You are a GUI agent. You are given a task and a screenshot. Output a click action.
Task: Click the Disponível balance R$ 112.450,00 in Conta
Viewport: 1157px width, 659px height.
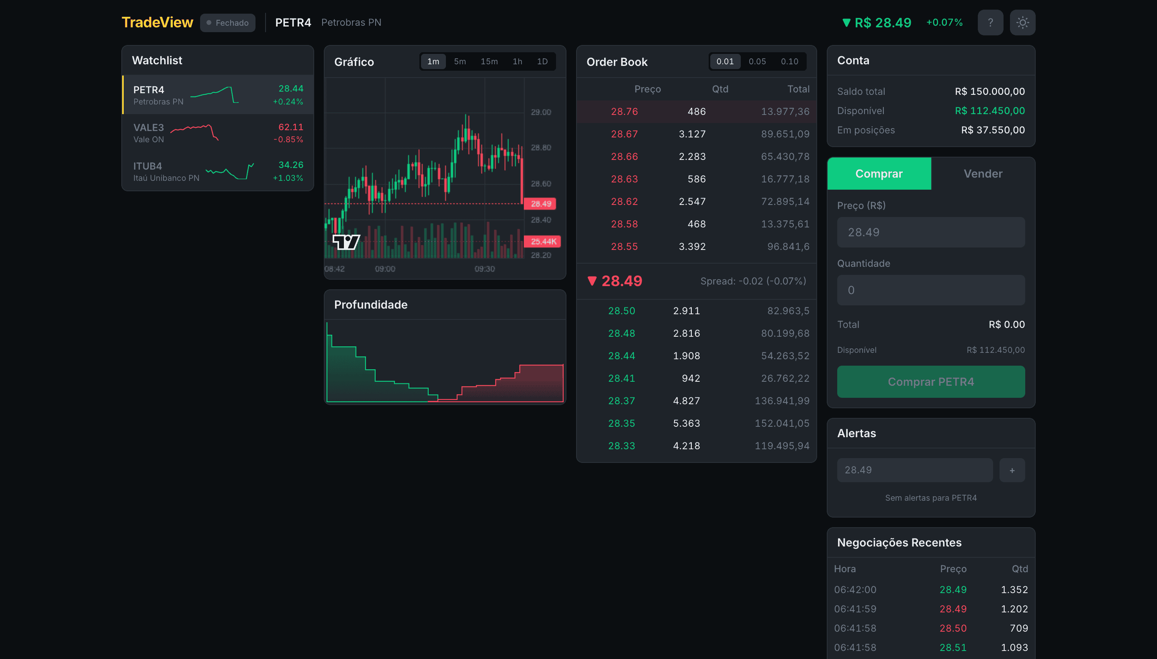click(989, 111)
